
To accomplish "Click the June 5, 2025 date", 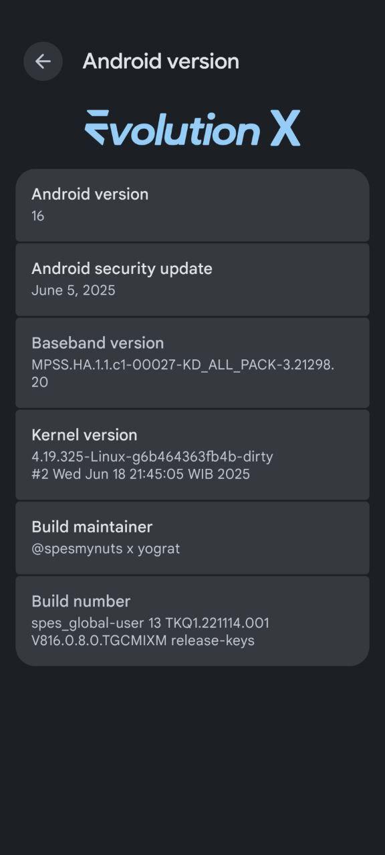I will click(x=74, y=291).
